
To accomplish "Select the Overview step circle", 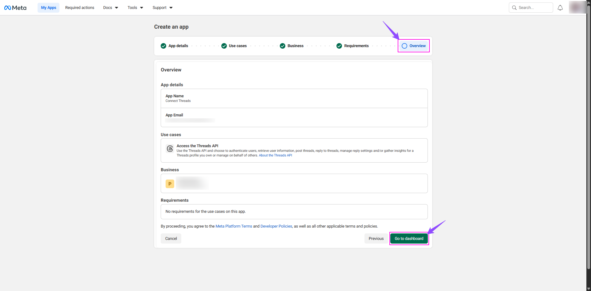I will pos(404,46).
